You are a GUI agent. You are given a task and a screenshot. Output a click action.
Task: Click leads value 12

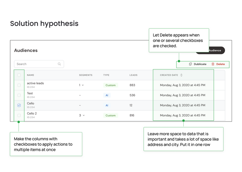coord(131,105)
